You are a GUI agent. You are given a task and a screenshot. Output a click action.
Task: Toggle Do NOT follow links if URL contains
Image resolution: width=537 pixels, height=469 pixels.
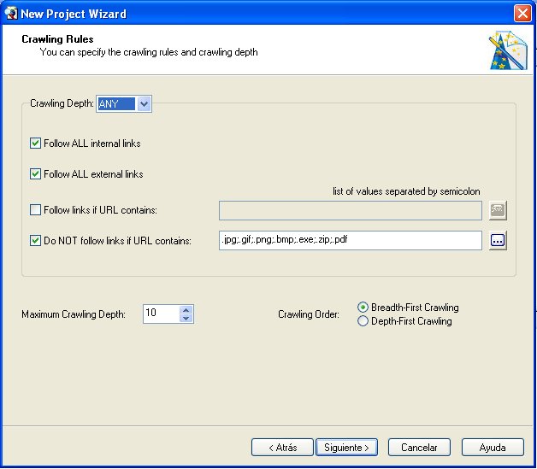(x=35, y=241)
